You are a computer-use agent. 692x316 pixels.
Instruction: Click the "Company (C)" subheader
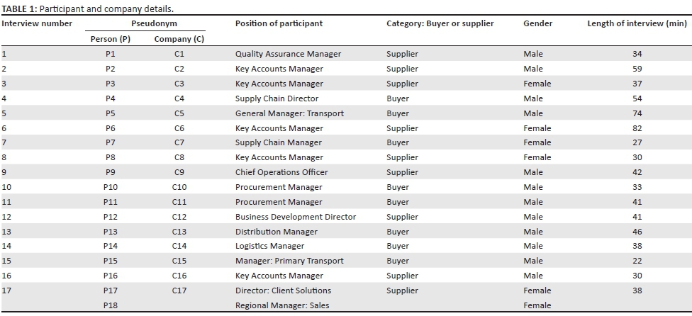click(x=179, y=39)
